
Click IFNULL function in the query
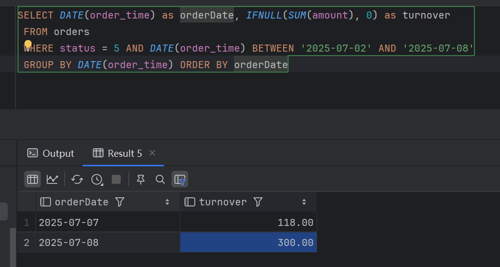pyautogui.click(x=264, y=15)
